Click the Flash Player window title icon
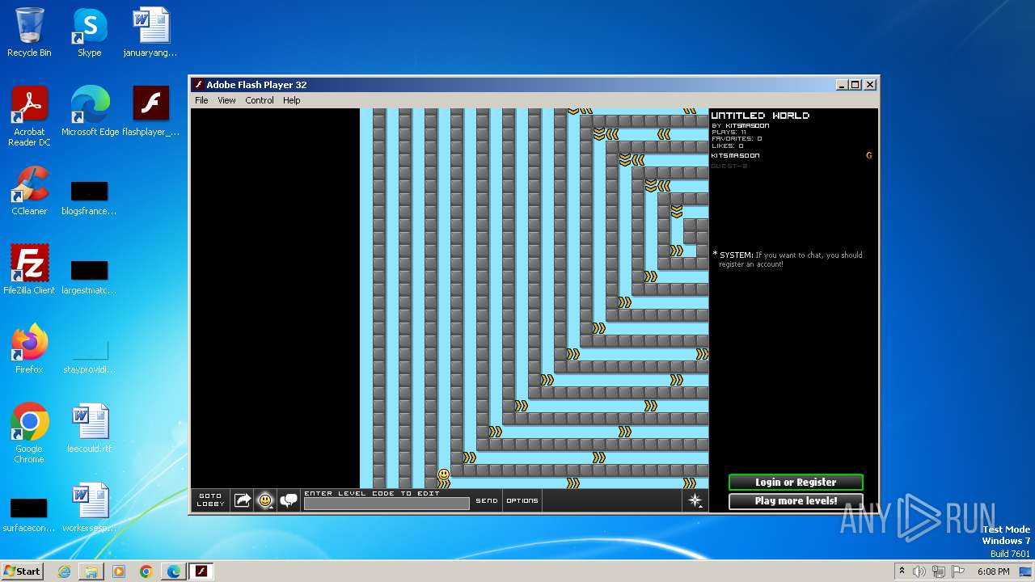This screenshot has height=582, width=1035. (199, 85)
